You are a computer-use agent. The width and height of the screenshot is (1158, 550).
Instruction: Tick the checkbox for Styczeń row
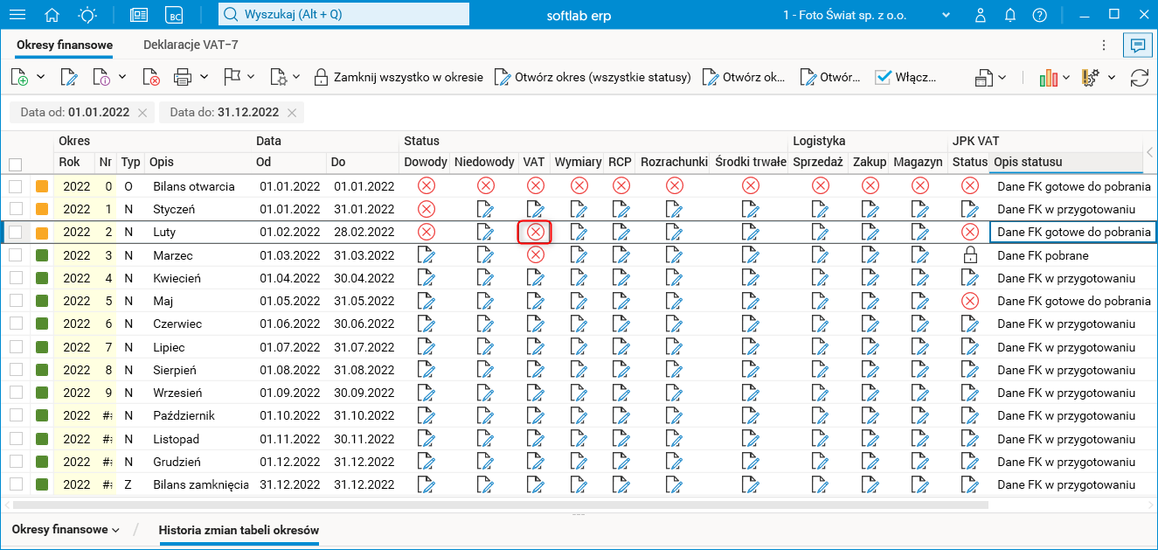[15, 209]
